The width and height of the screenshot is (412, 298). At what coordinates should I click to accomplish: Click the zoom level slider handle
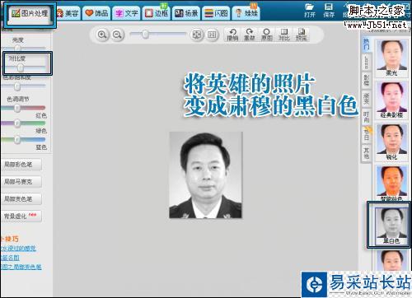(145, 35)
